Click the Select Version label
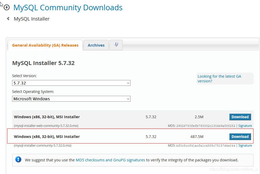Screen dimensions: 260x174 point(24,76)
